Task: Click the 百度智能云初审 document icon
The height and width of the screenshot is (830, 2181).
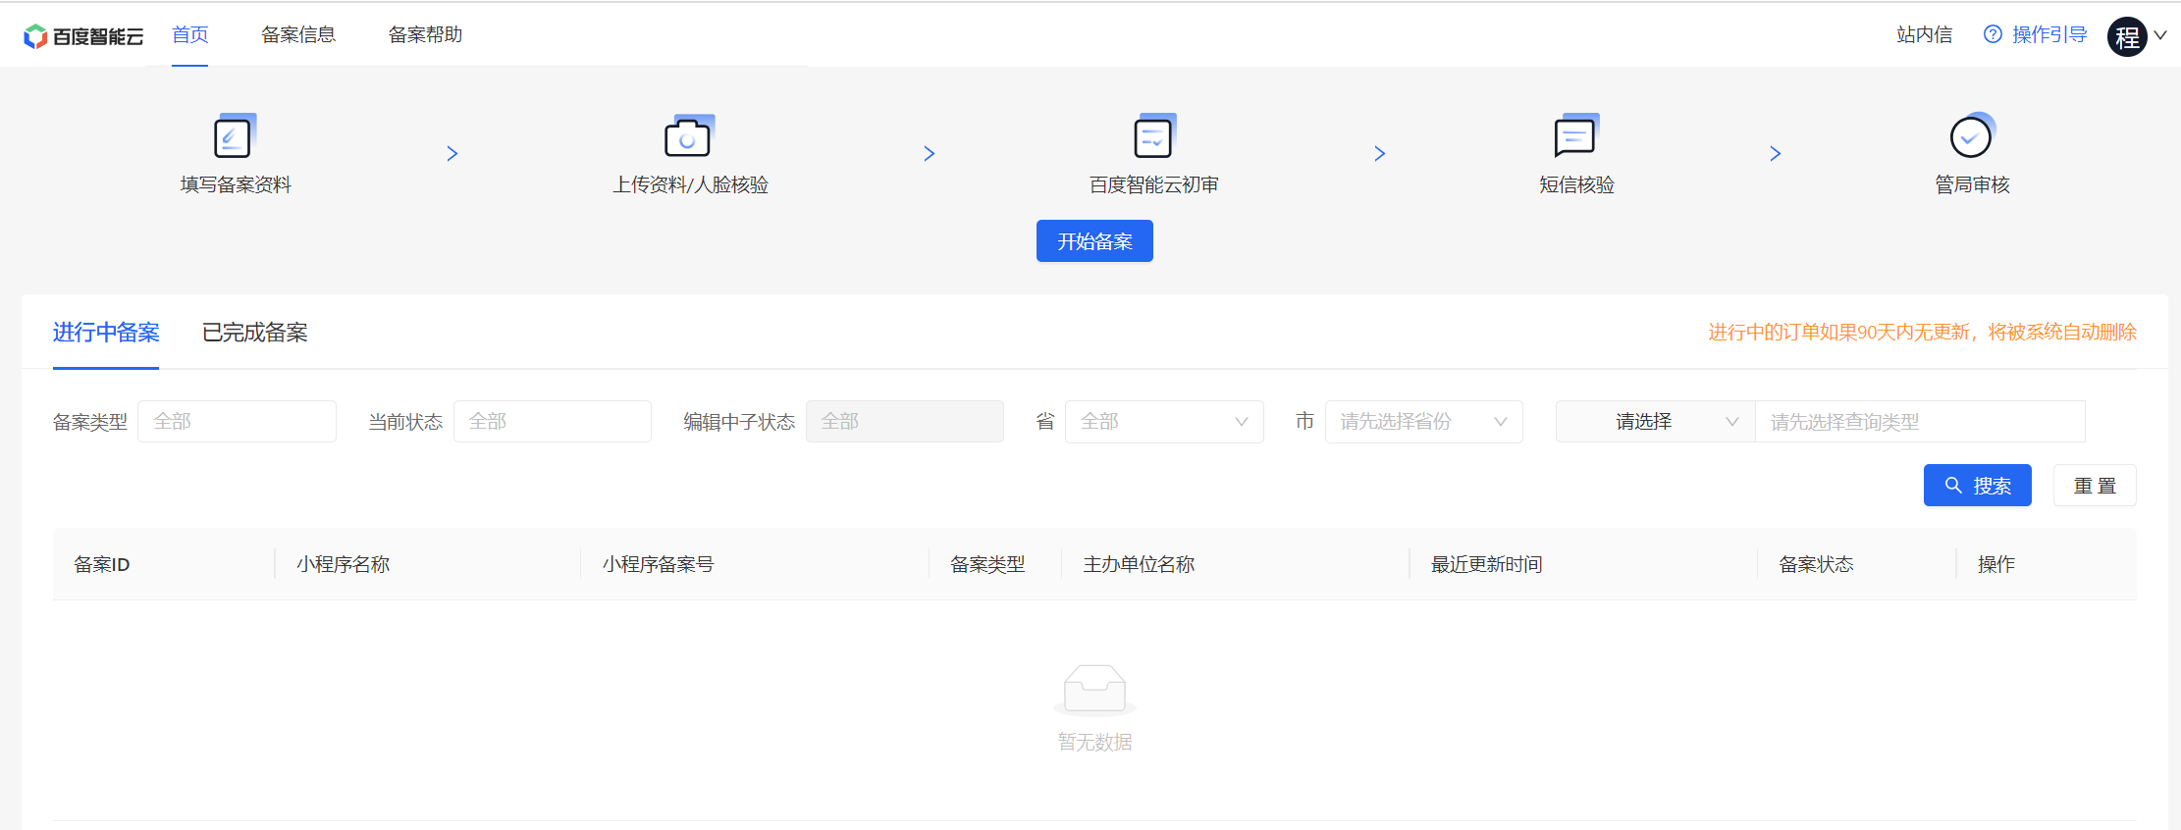Action: click(x=1153, y=137)
